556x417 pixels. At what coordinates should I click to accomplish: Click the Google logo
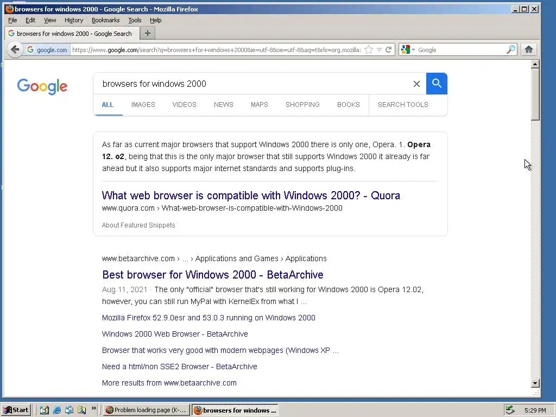tap(42, 86)
